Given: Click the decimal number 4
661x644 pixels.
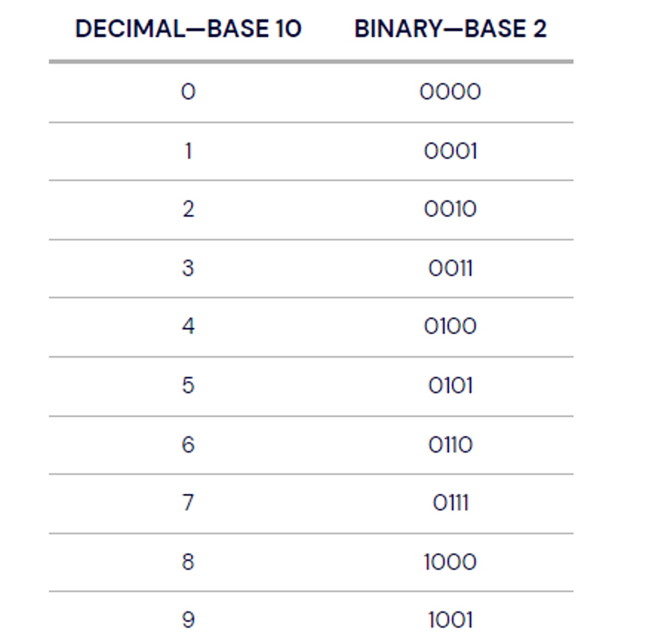Looking at the screenshot, I should pos(188,326).
